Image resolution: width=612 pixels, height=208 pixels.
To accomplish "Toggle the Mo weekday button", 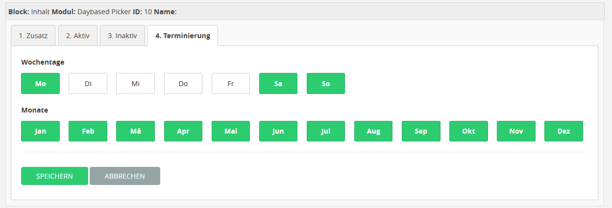I will 40,84.
